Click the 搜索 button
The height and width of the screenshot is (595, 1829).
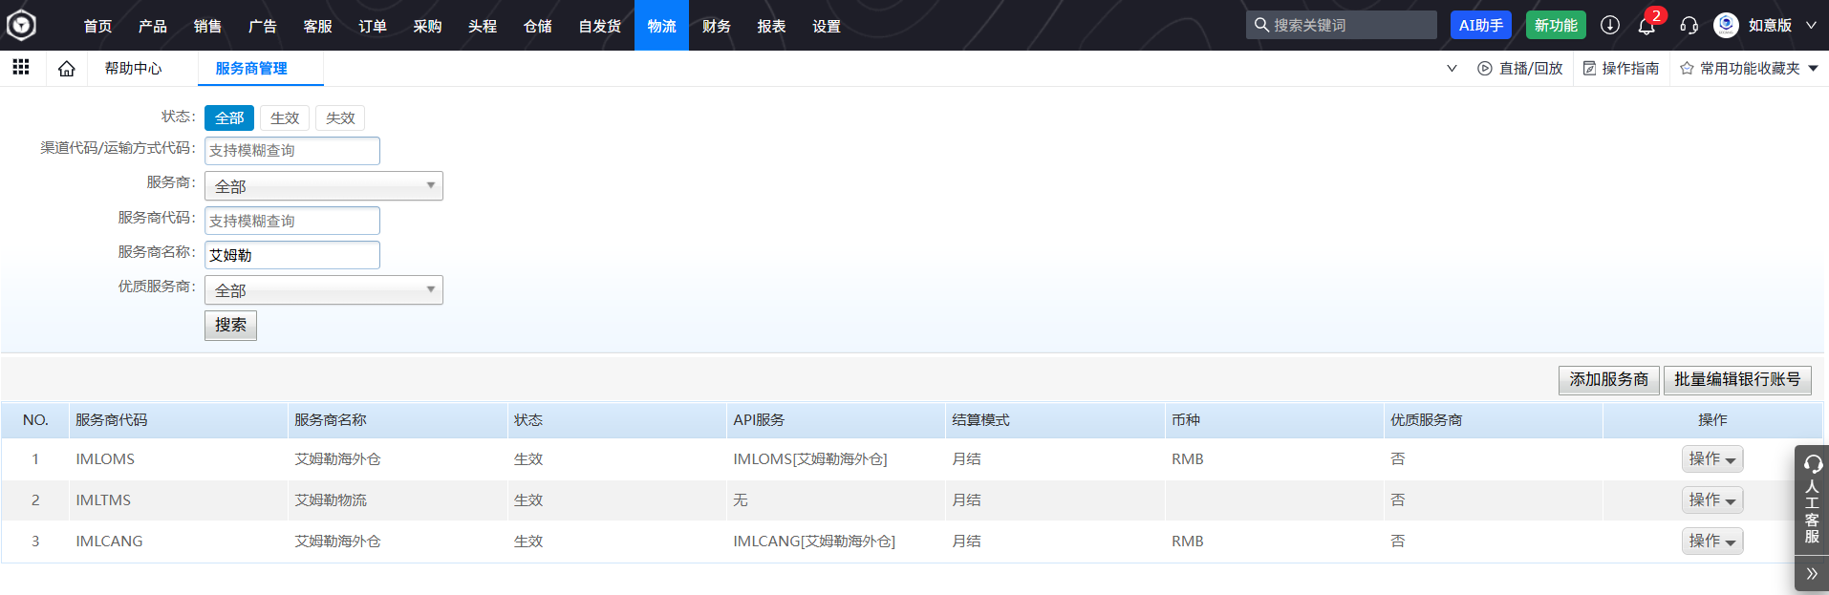(x=230, y=325)
